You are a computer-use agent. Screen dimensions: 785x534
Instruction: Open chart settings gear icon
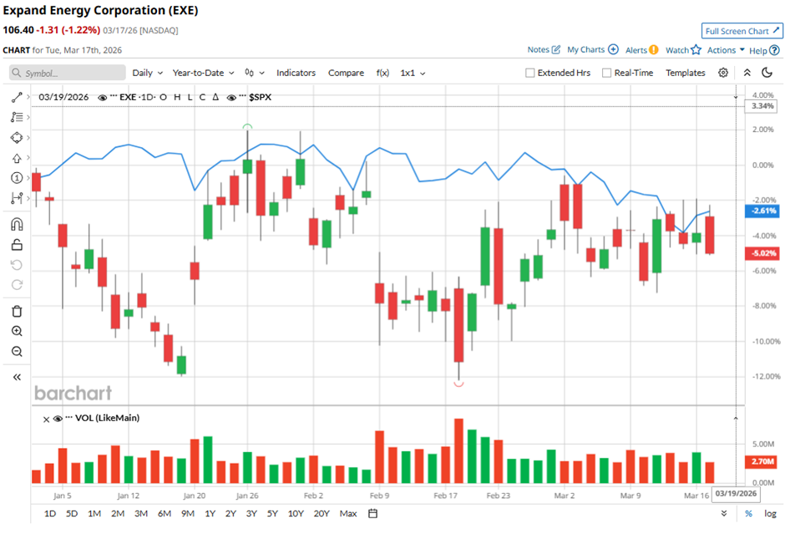click(x=723, y=73)
